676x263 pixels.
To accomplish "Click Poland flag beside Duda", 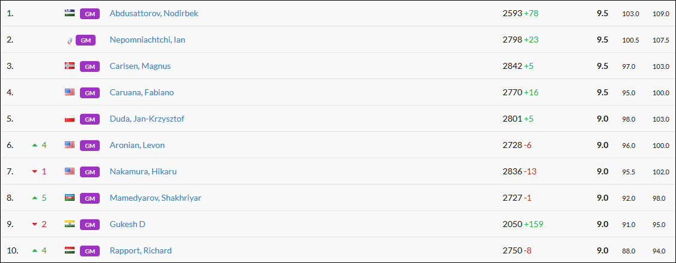I will point(70,119).
